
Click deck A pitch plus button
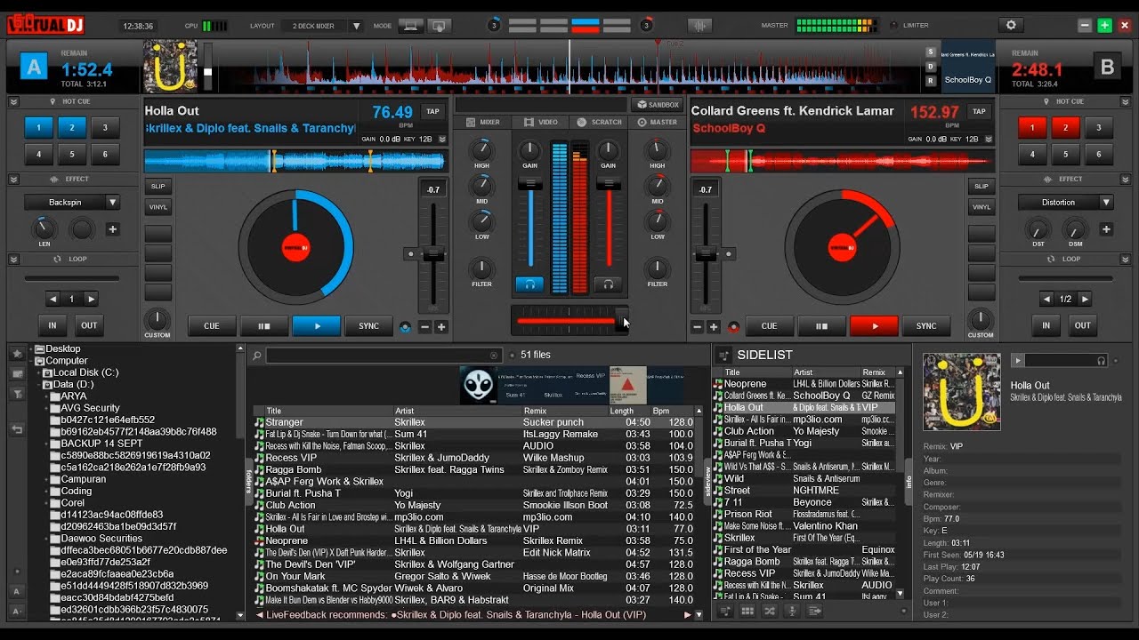(440, 327)
